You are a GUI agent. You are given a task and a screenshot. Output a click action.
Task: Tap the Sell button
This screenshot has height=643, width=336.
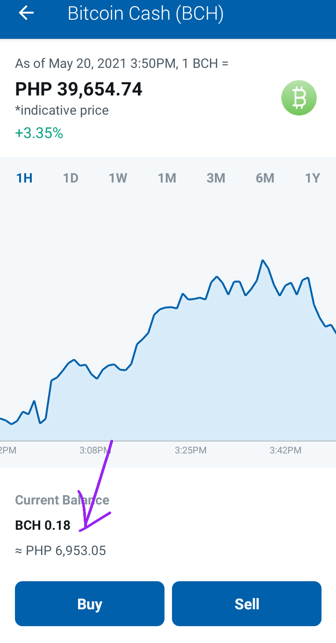click(247, 604)
